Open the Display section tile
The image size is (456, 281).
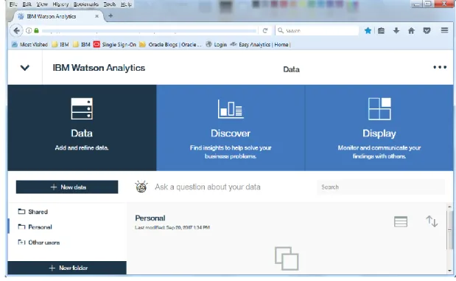click(x=379, y=128)
